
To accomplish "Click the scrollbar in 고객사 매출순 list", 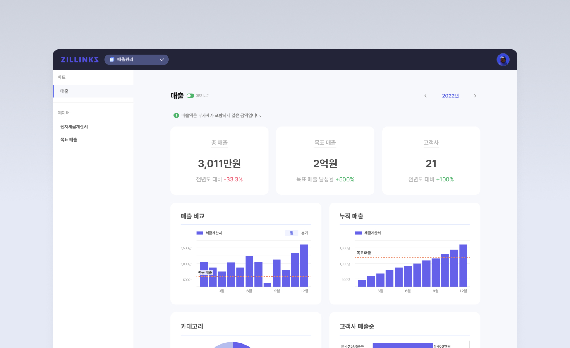I will pyautogui.click(x=469, y=344).
